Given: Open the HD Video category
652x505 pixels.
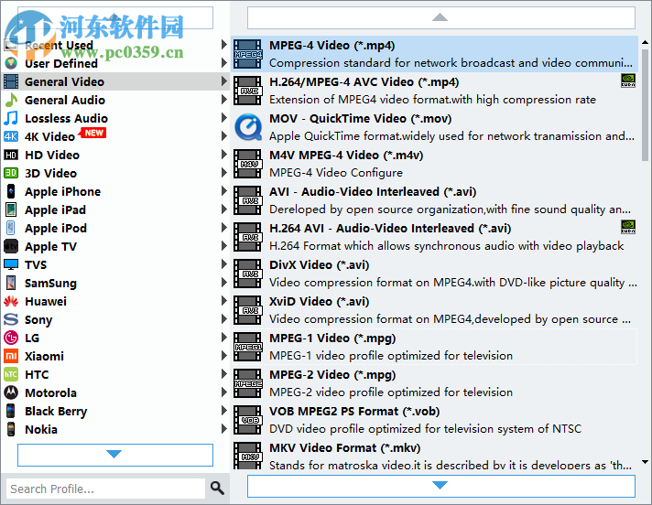Looking at the screenshot, I should pyautogui.click(x=116, y=155).
